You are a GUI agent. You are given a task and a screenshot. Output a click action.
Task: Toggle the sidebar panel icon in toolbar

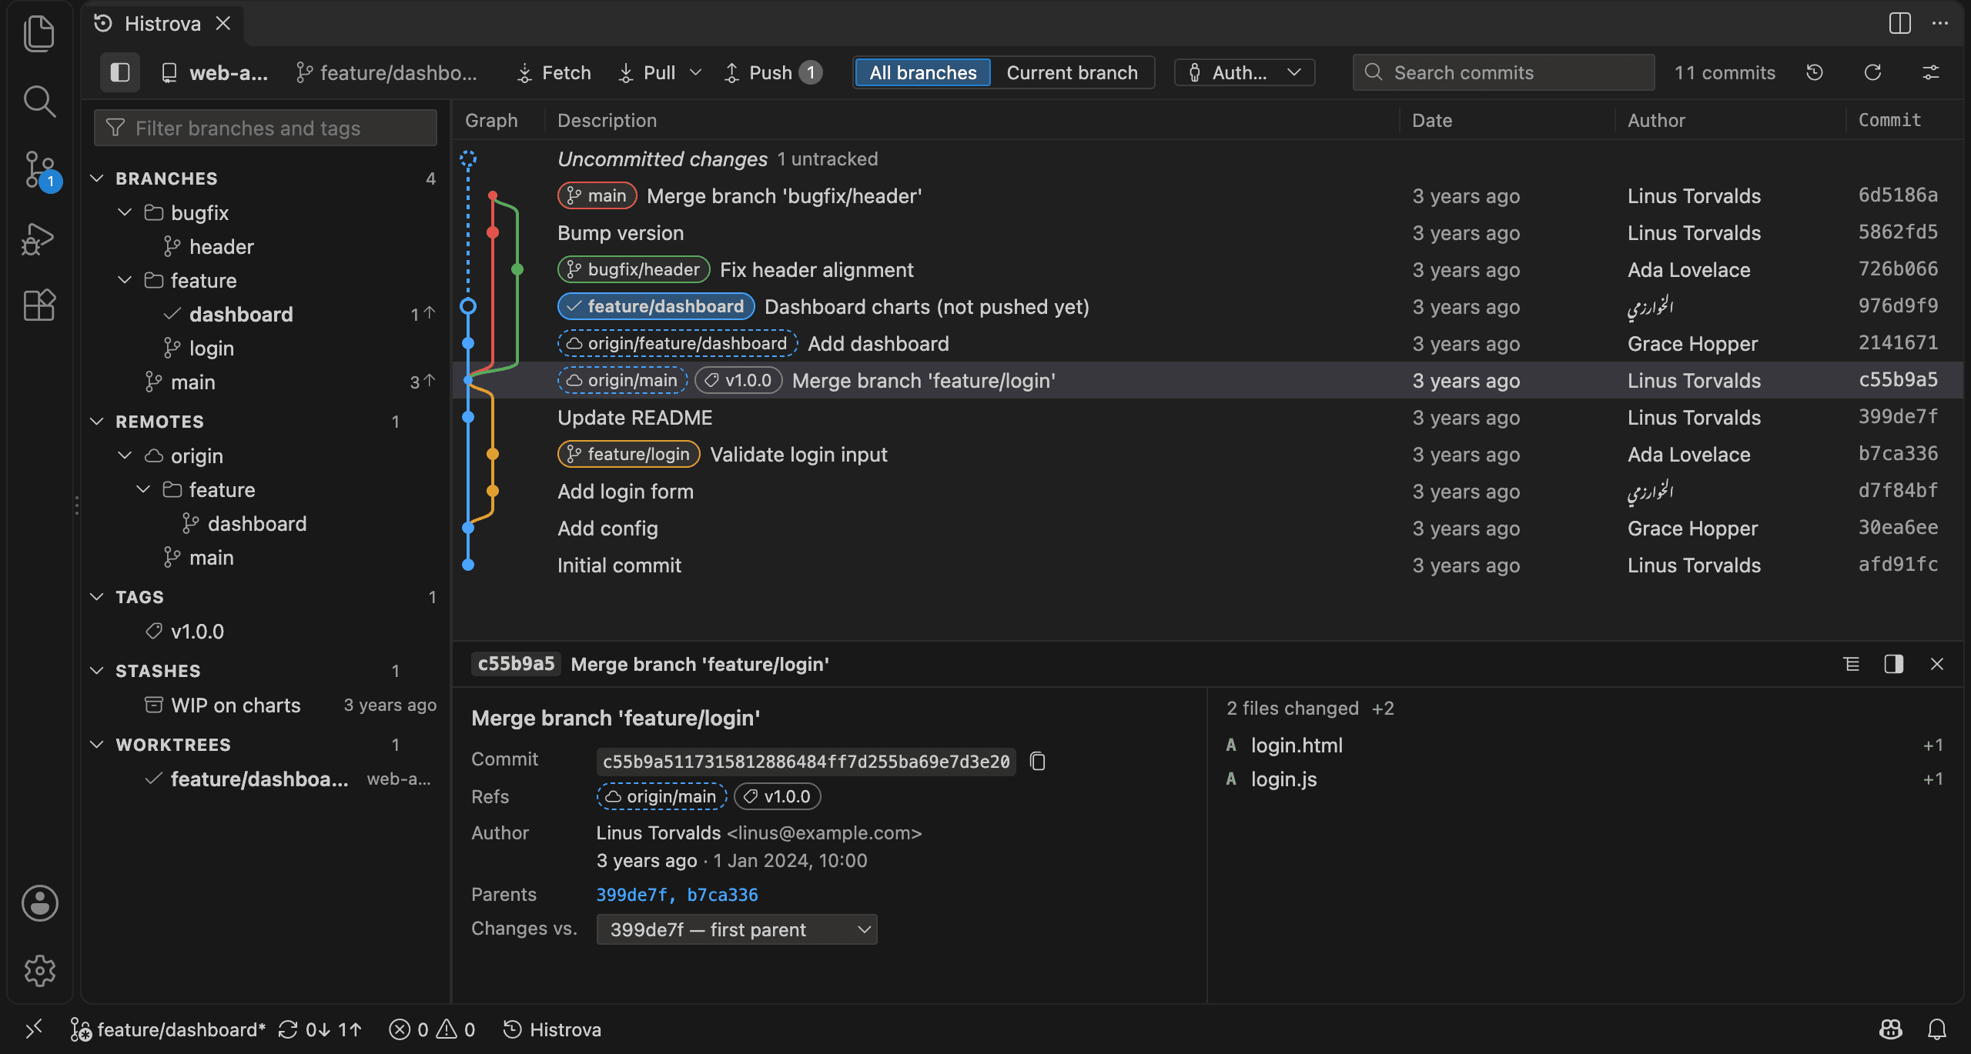coord(120,72)
